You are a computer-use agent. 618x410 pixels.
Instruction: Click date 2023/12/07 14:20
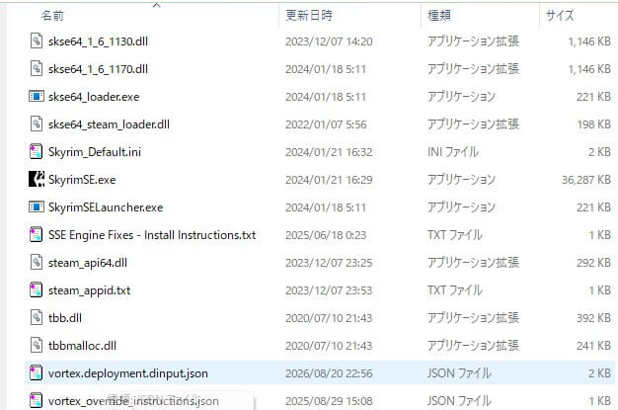[329, 41]
